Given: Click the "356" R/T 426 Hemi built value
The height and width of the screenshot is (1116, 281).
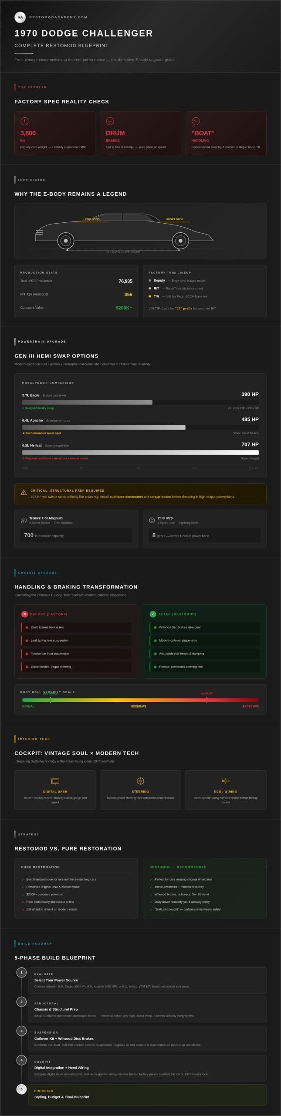Looking at the screenshot, I should (x=128, y=295).
